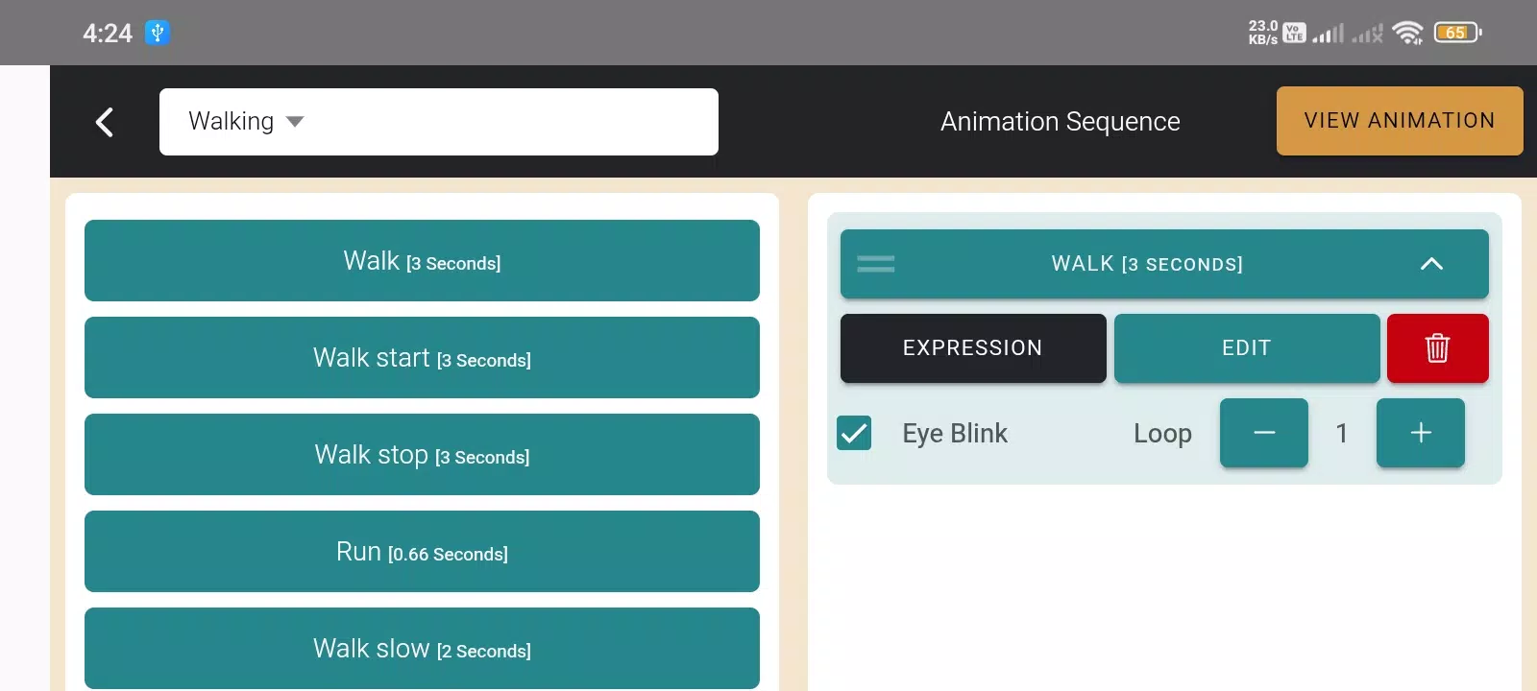This screenshot has width=1537, height=691.
Task: Tap the Wi-Fi status icon
Action: 1407,33
